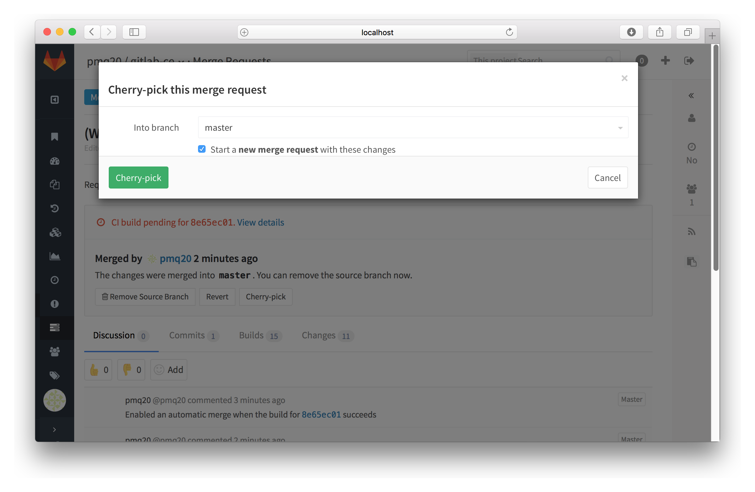Viewport: 755px width, 492px height.
Task: Open Labels via the tag icon
Action: click(x=55, y=375)
